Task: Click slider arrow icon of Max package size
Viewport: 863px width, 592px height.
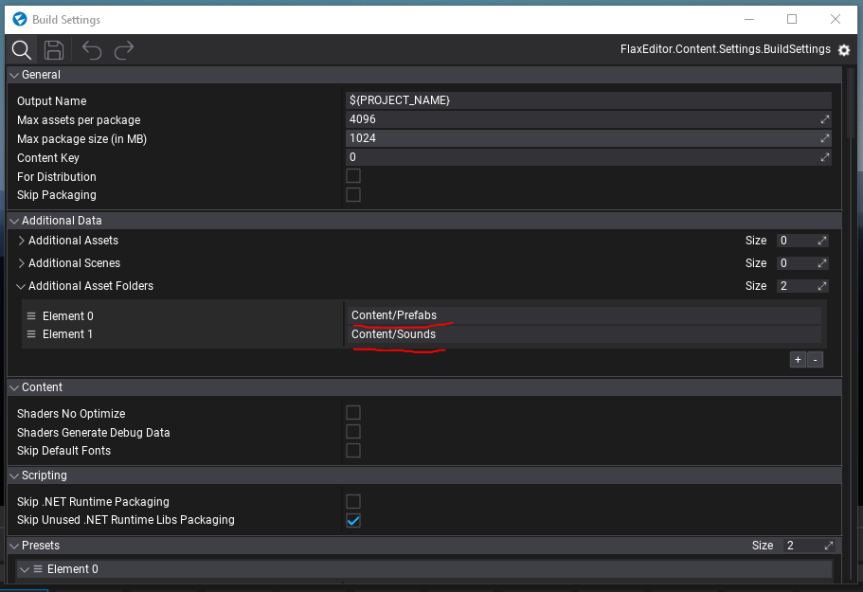Action: tap(824, 138)
